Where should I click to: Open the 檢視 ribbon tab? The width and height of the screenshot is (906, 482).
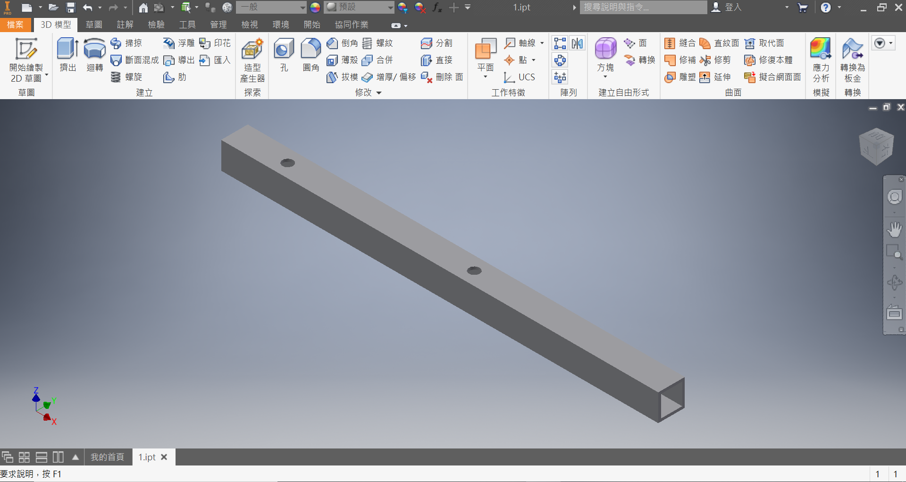[x=250, y=25]
